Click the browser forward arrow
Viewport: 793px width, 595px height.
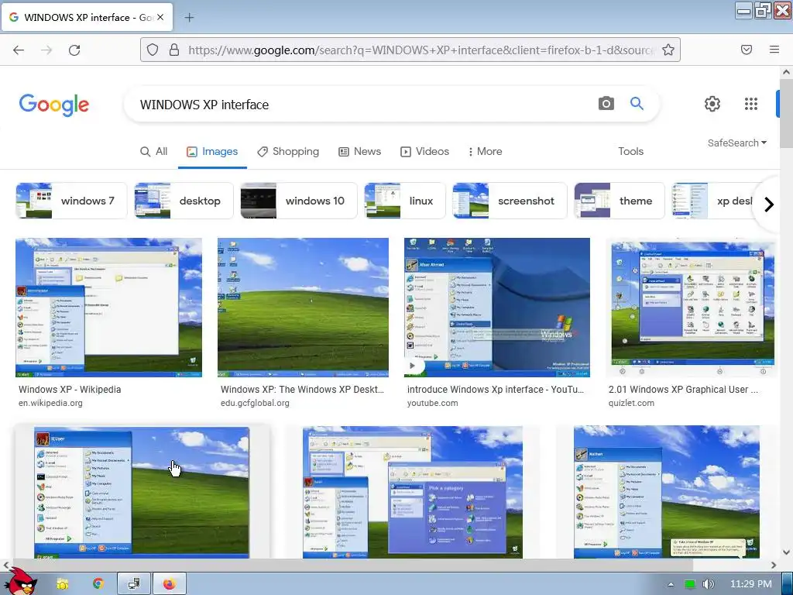46,50
